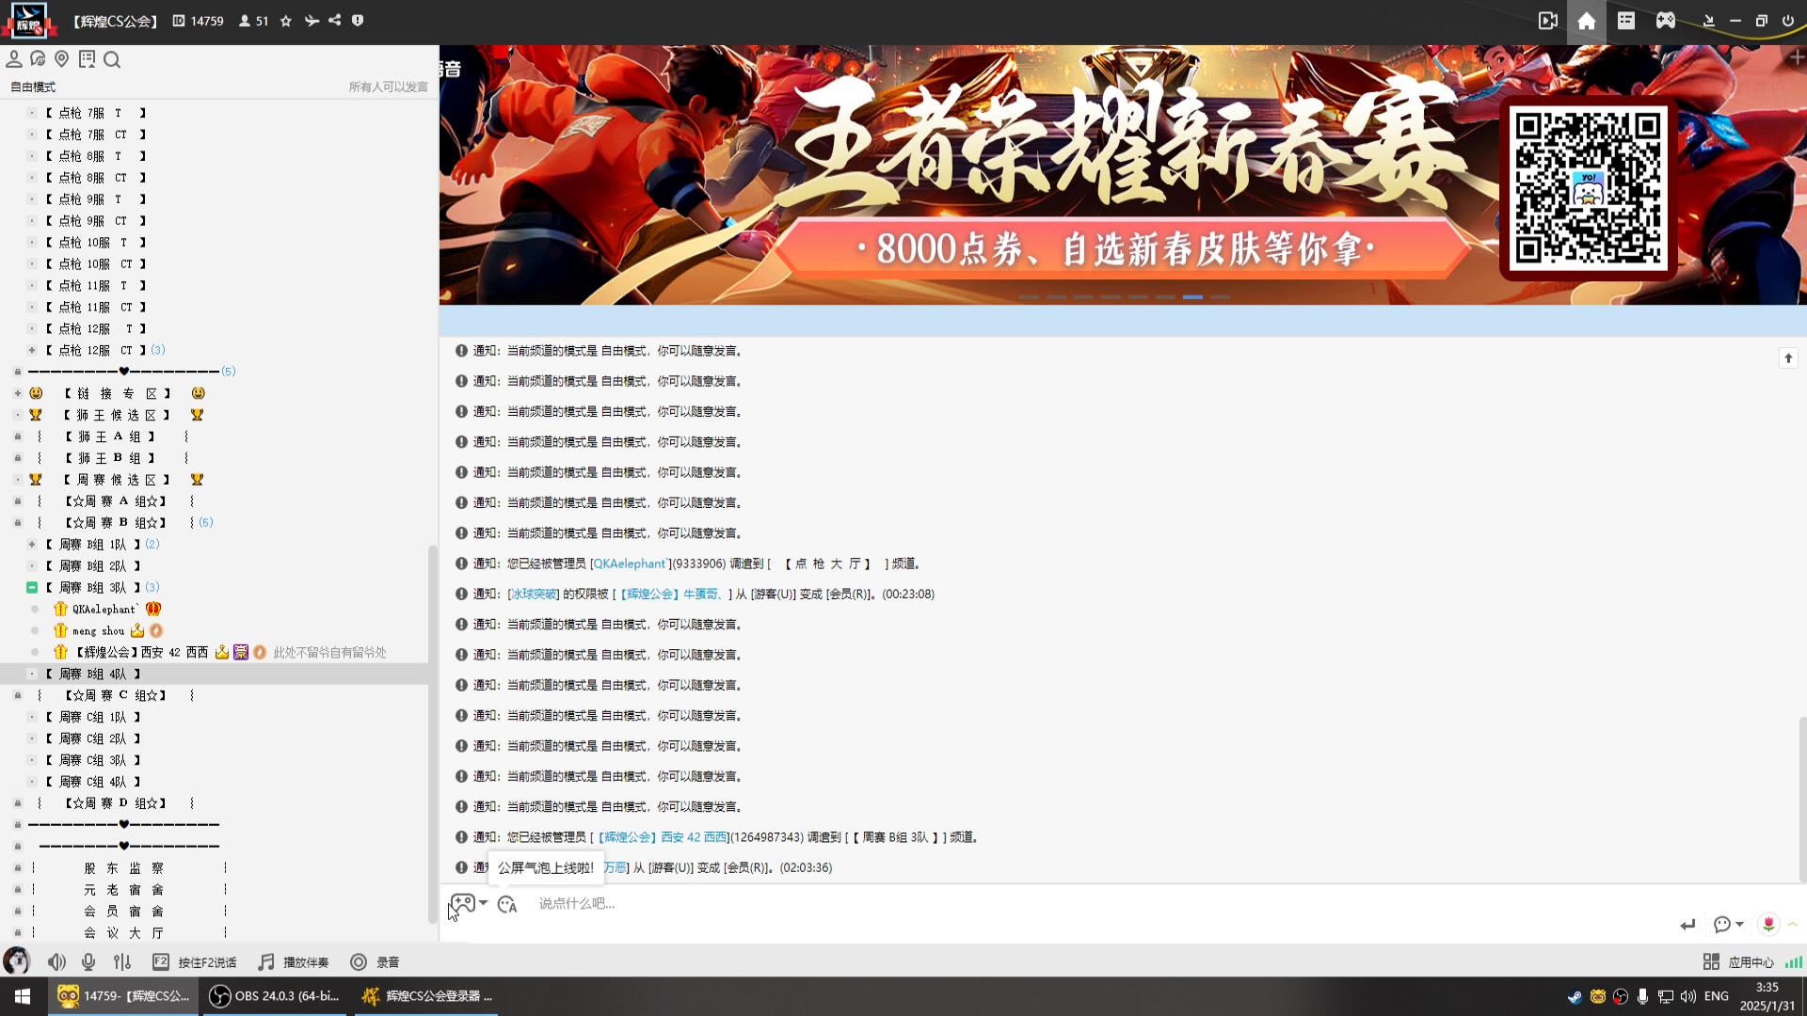Image resolution: width=1807 pixels, height=1016 pixels.
Task: Select the last banner carousel dot
Action: [1220, 297]
